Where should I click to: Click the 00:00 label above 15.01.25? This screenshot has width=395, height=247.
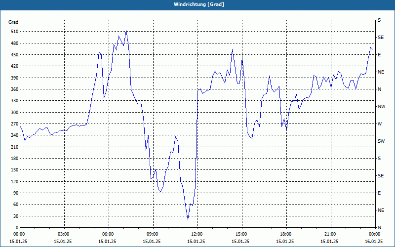pos(20,234)
